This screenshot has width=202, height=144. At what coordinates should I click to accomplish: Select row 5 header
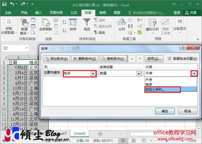[x=4, y=83]
